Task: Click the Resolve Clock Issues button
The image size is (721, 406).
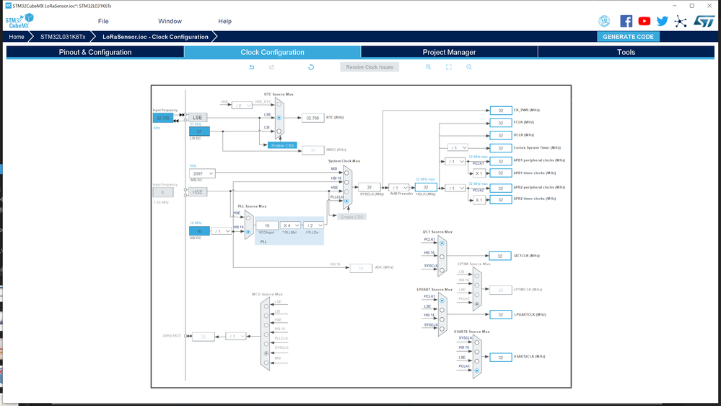Action: pos(370,67)
